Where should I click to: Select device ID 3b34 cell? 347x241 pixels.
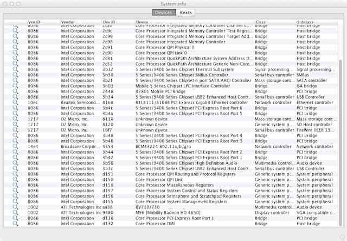pos(108,97)
